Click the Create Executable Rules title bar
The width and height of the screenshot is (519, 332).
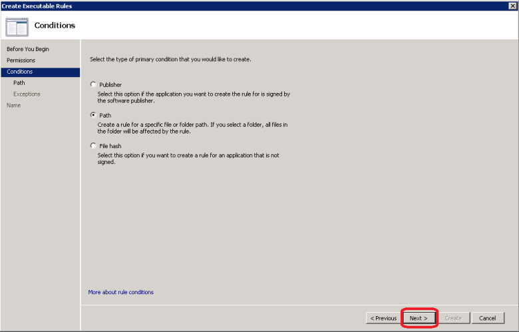pos(200,6)
